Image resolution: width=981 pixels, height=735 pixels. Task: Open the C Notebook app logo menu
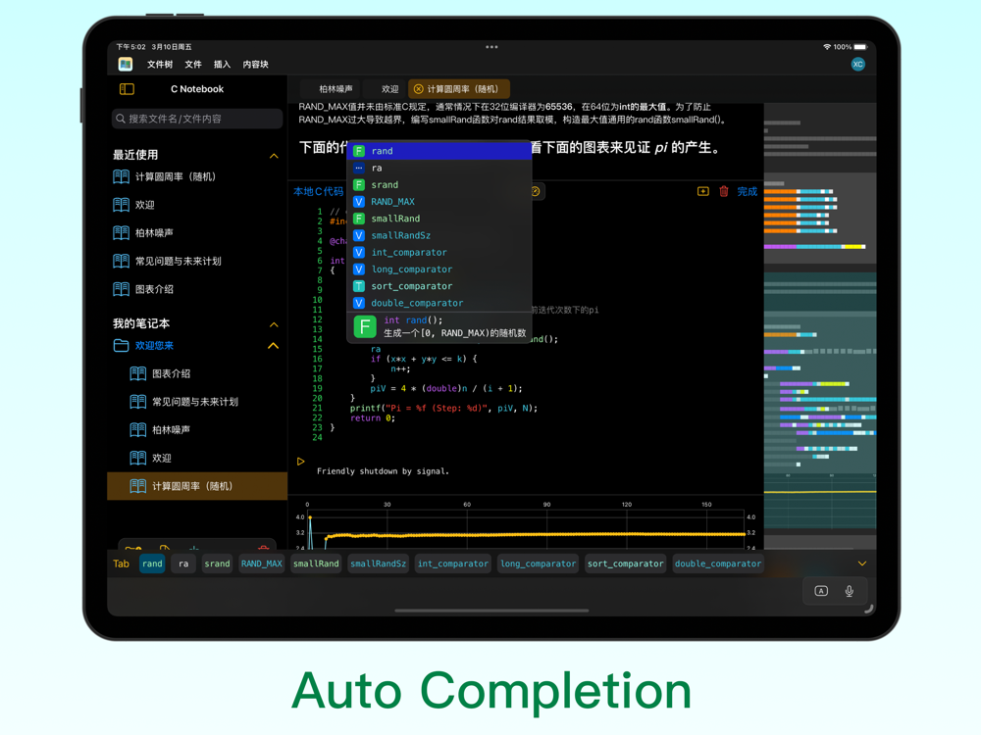[126, 65]
